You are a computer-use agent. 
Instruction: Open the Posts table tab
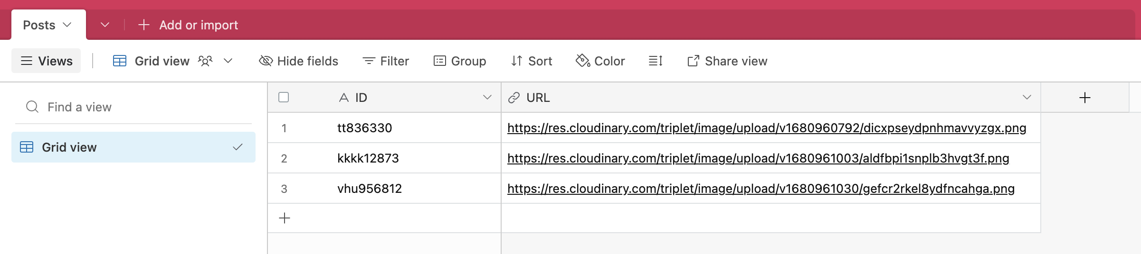coord(39,25)
